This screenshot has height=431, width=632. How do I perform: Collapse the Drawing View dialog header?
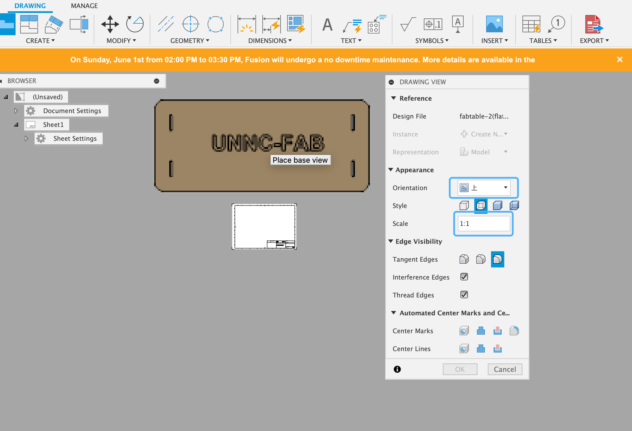(x=391, y=82)
